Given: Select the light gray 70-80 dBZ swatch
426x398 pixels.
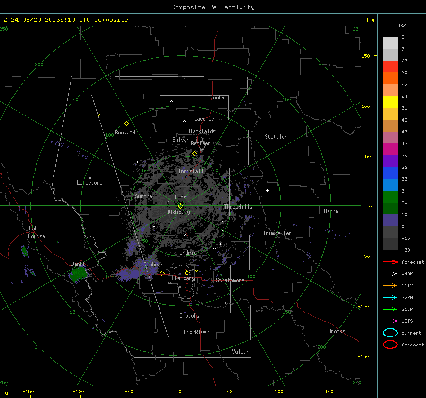Looking at the screenshot, I should coord(390,43).
